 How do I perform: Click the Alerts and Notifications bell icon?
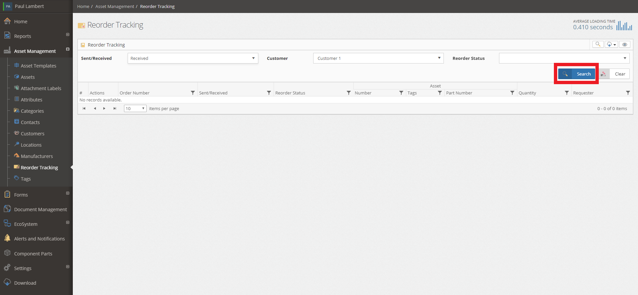[7, 238]
